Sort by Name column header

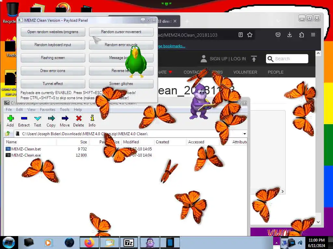(x=30, y=142)
